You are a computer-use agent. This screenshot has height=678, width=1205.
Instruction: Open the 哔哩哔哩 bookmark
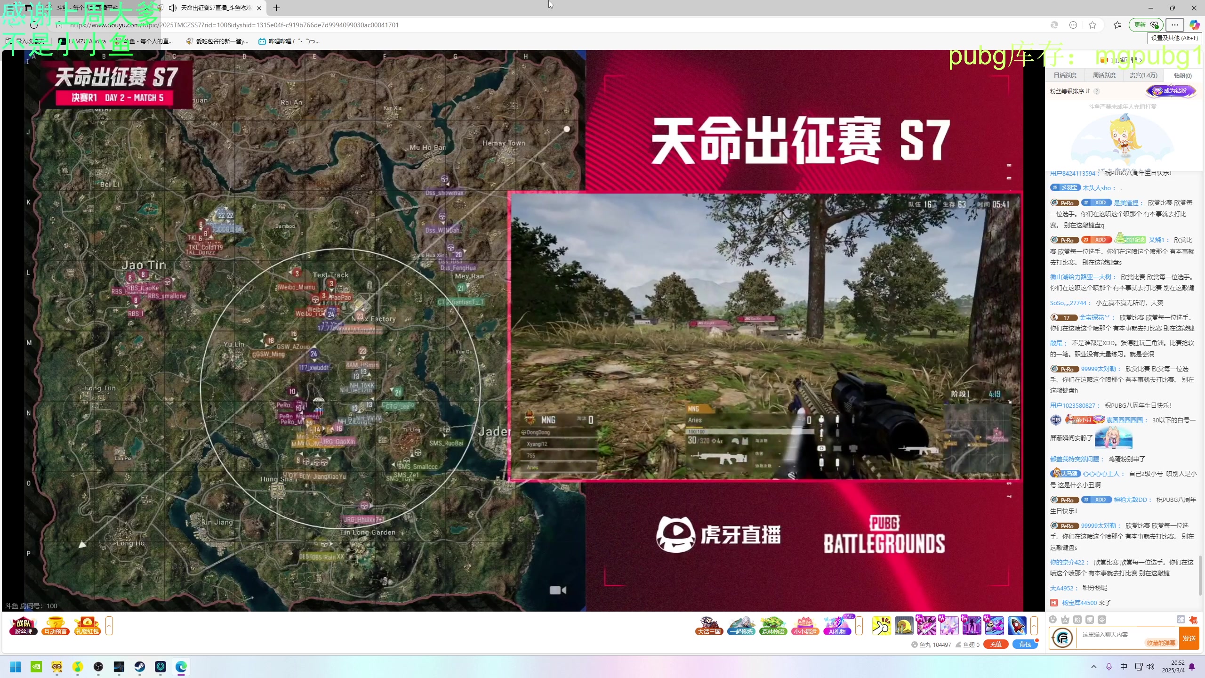[x=289, y=41]
